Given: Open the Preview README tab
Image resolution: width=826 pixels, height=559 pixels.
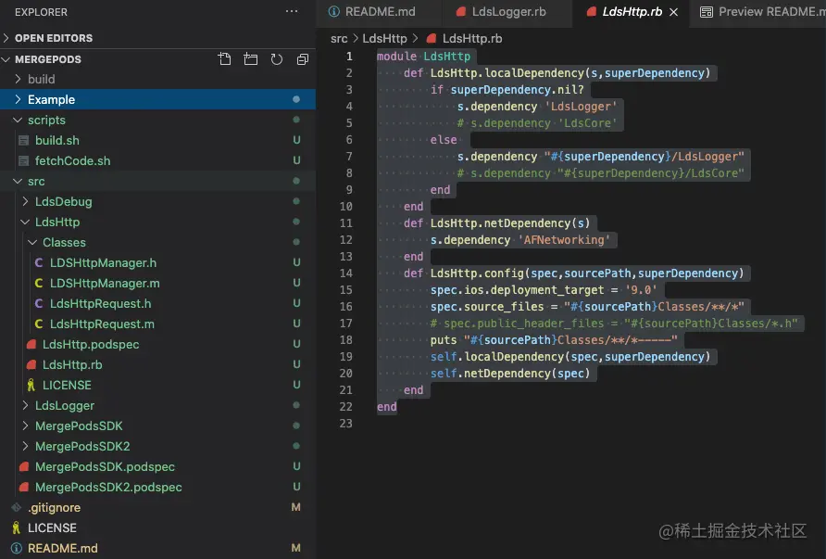Looking at the screenshot, I should 758,12.
